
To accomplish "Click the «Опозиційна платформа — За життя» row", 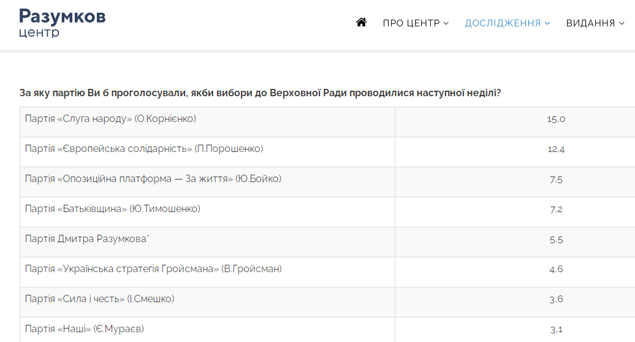I will (327, 181).
